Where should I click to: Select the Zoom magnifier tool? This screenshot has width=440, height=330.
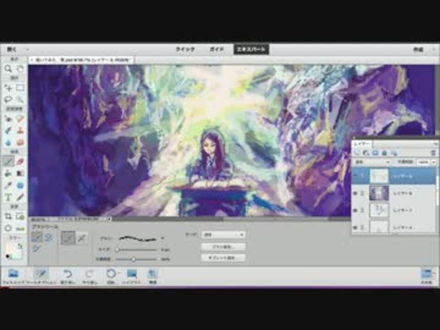pyautogui.click(x=8, y=68)
